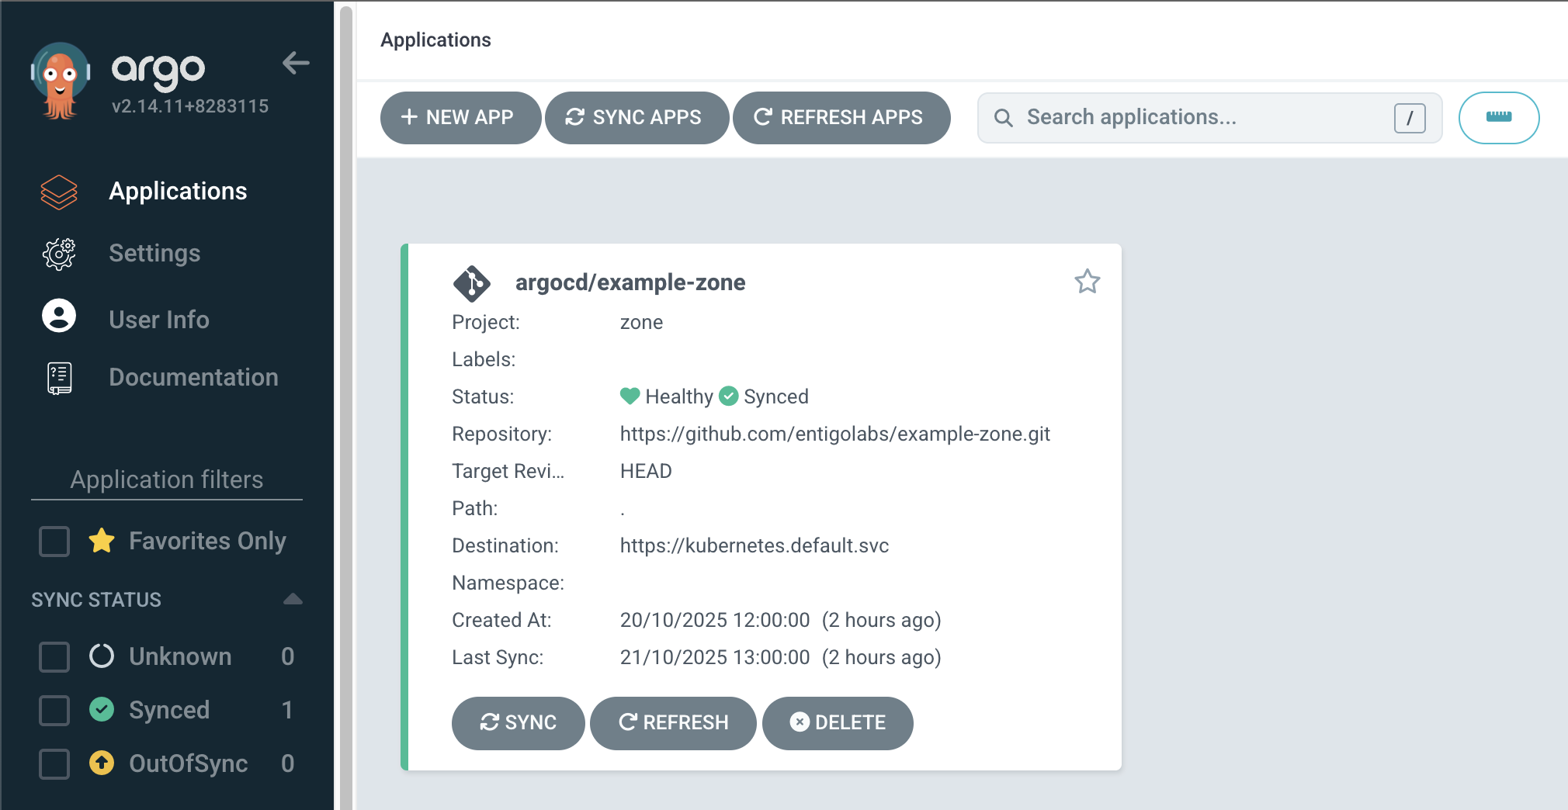The image size is (1568, 810).
Task: Go to User Info page
Action: [x=159, y=320]
